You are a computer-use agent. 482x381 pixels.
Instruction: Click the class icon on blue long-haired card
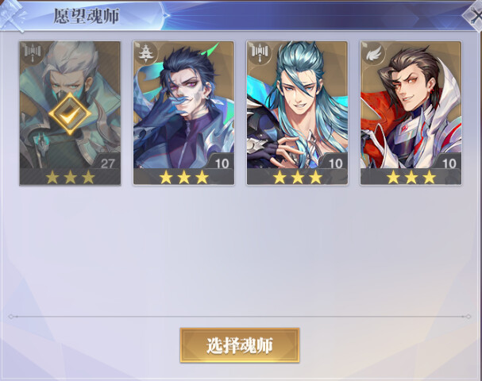(x=259, y=52)
